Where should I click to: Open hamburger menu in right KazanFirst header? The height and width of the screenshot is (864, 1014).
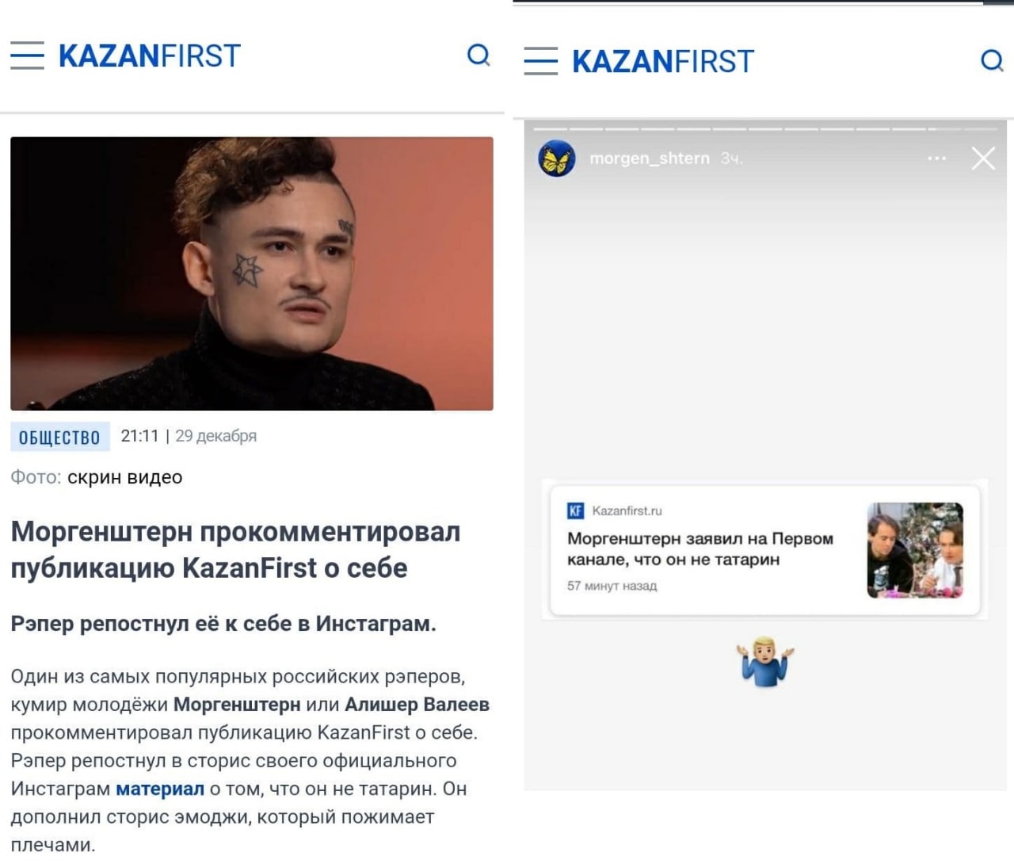coord(541,61)
